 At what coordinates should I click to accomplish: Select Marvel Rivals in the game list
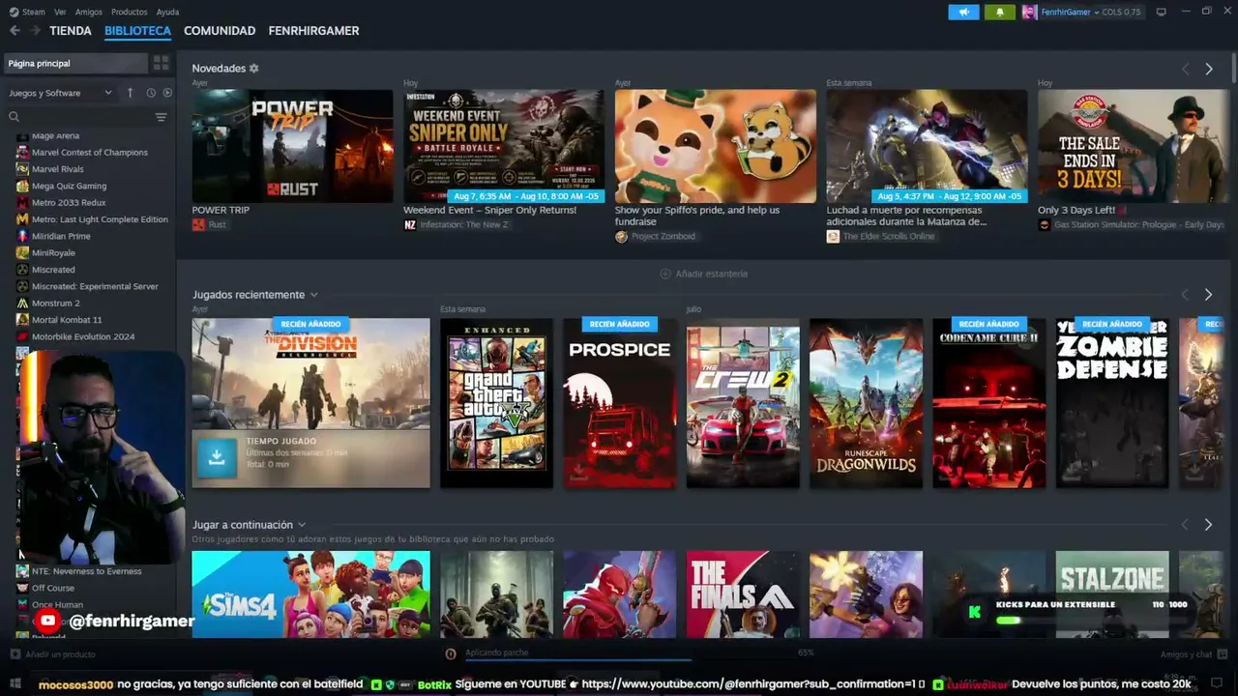[58, 169]
